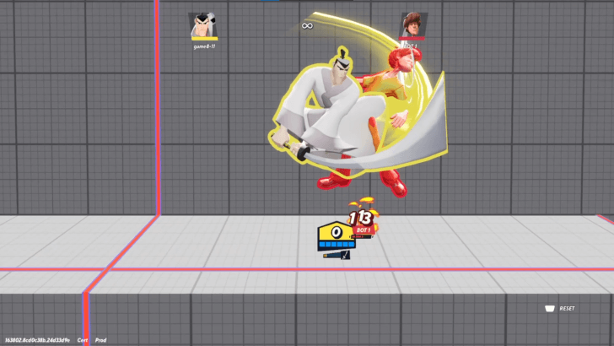Click the build version string at bottom-left
The width and height of the screenshot is (614, 346).
pyautogui.click(x=37, y=339)
